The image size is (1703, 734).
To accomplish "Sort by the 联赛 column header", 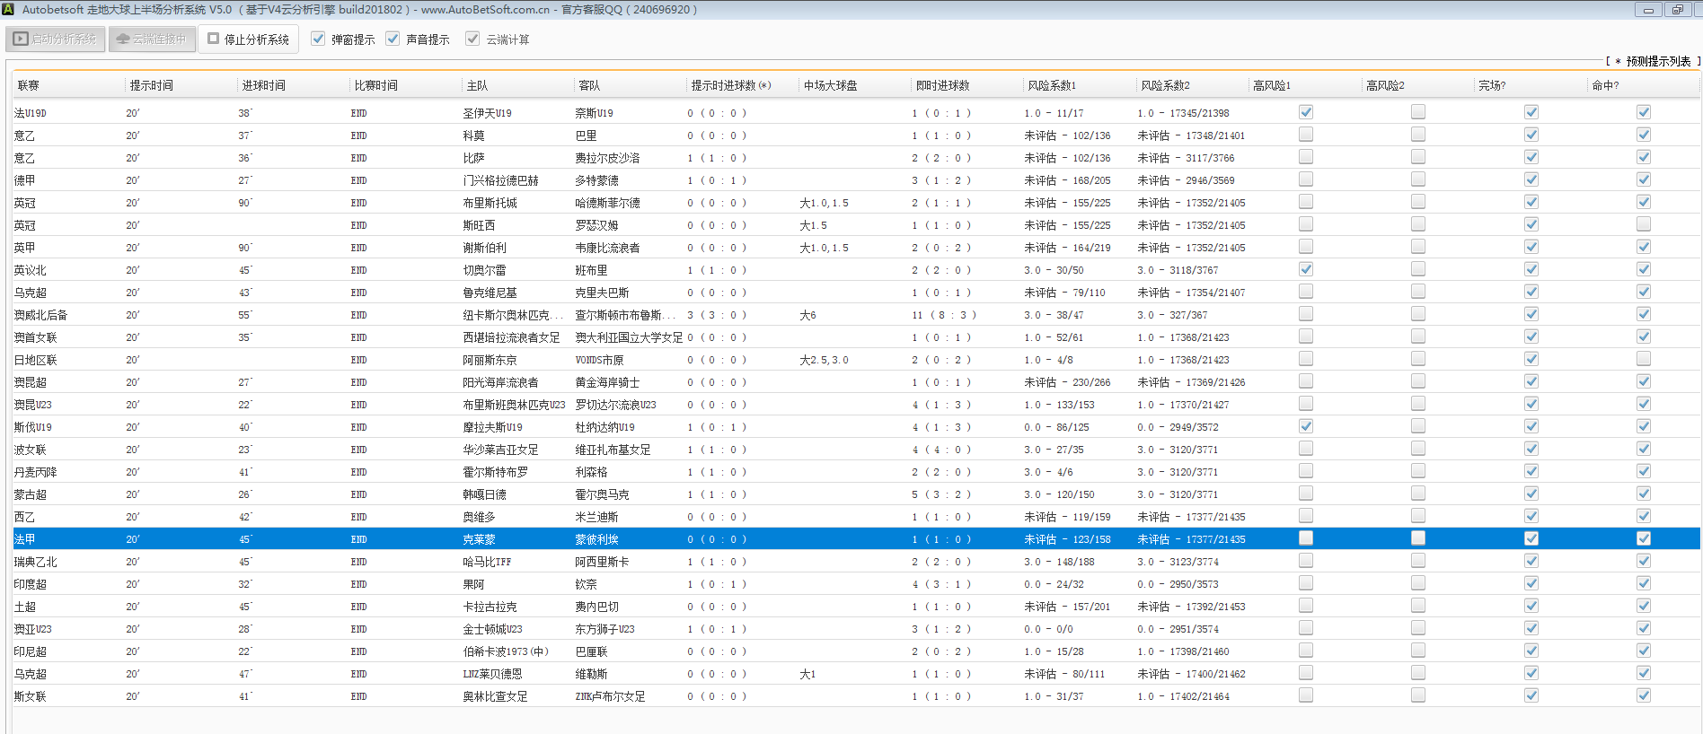I will (x=29, y=85).
